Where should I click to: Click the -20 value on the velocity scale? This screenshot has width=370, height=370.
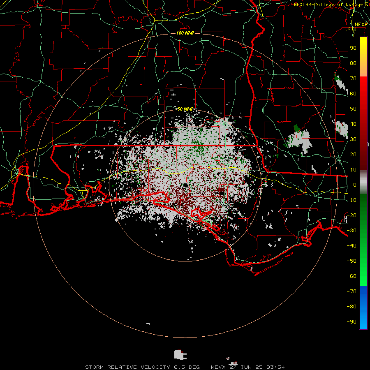tap(351, 215)
